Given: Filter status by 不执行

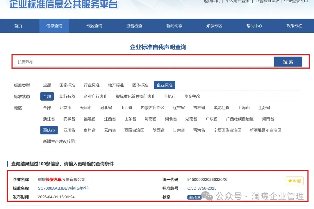Looking at the screenshot, I should click(x=170, y=97).
